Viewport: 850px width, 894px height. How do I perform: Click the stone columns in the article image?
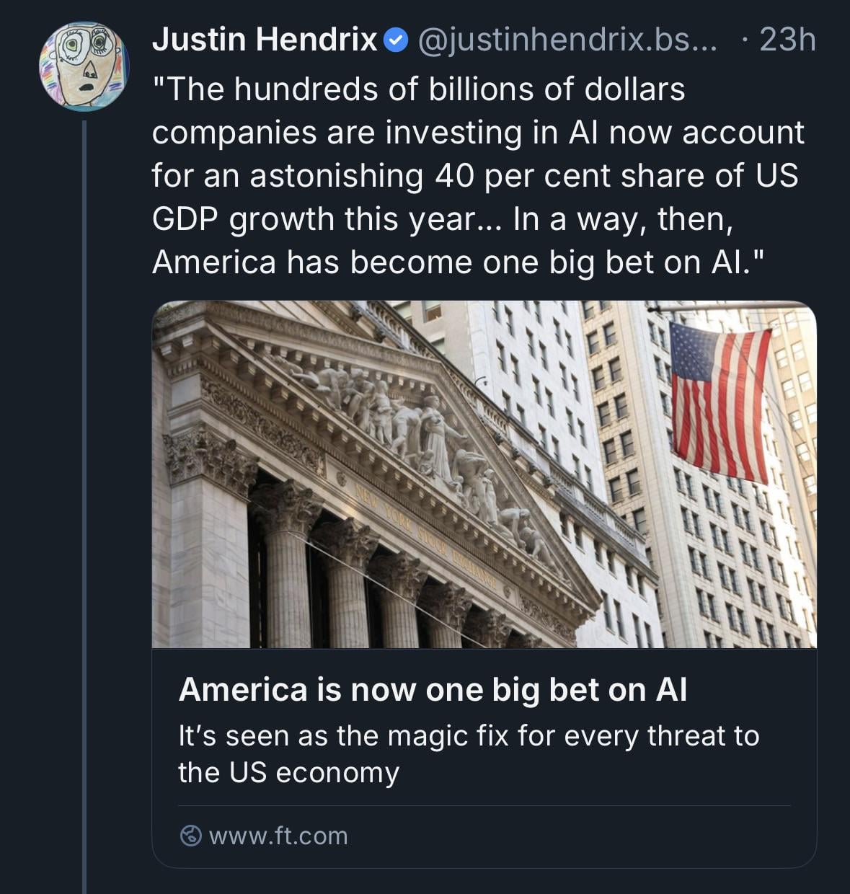(x=288, y=570)
